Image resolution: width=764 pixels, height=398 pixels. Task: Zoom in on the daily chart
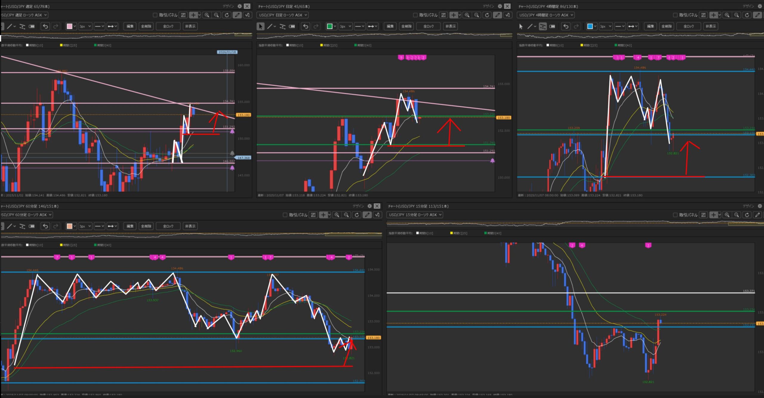click(x=467, y=15)
